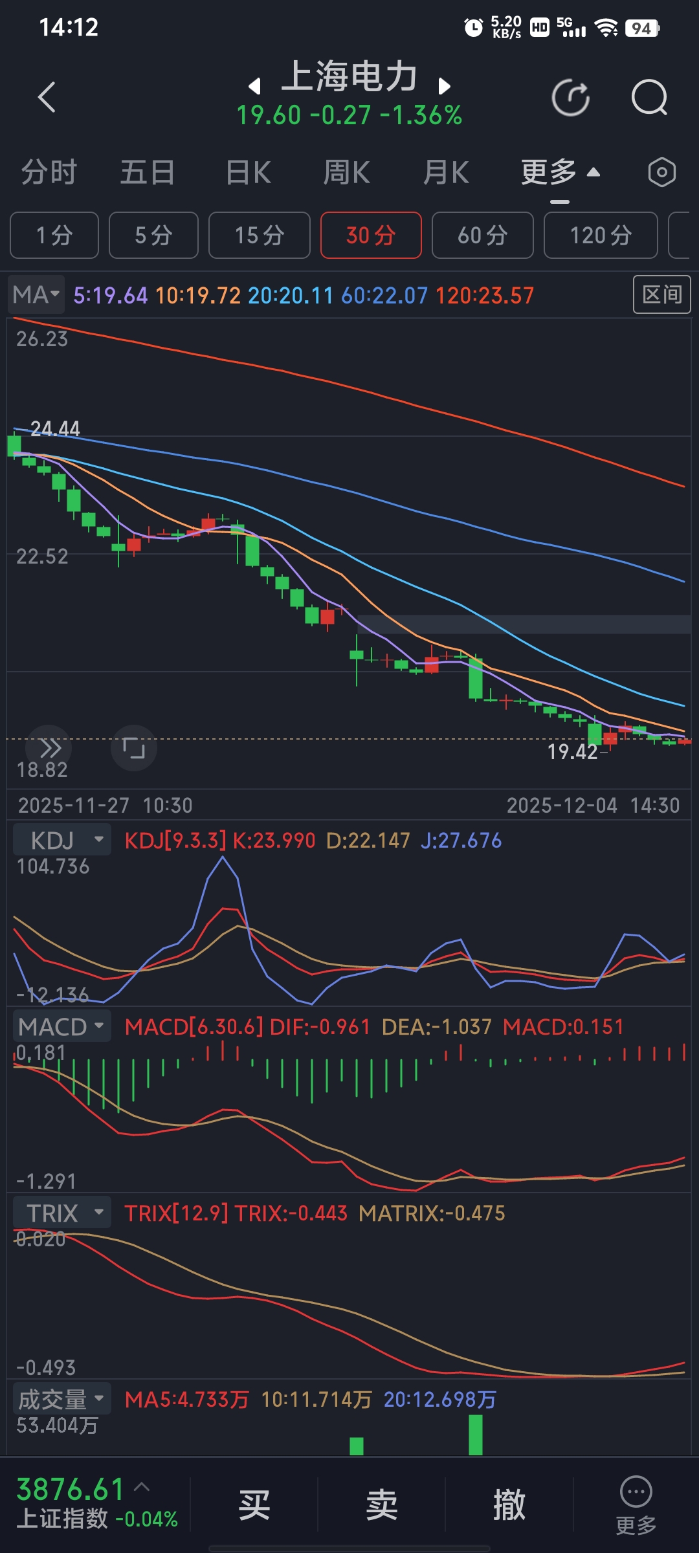Image resolution: width=699 pixels, height=1553 pixels.
Task: Go to next stock with right triangle
Action: click(x=444, y=85)
